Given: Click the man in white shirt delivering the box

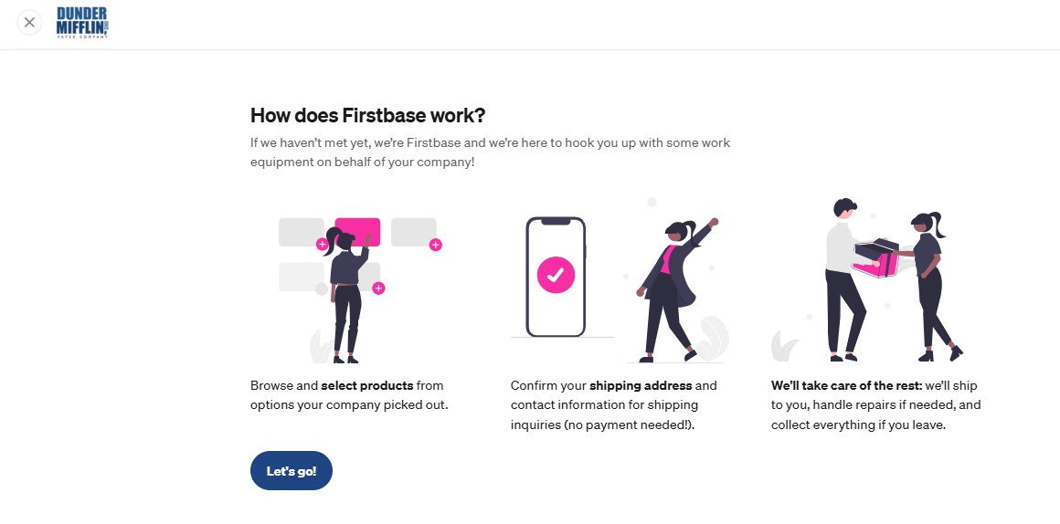Looking at the screenshot, I should [x=845, y=279].
